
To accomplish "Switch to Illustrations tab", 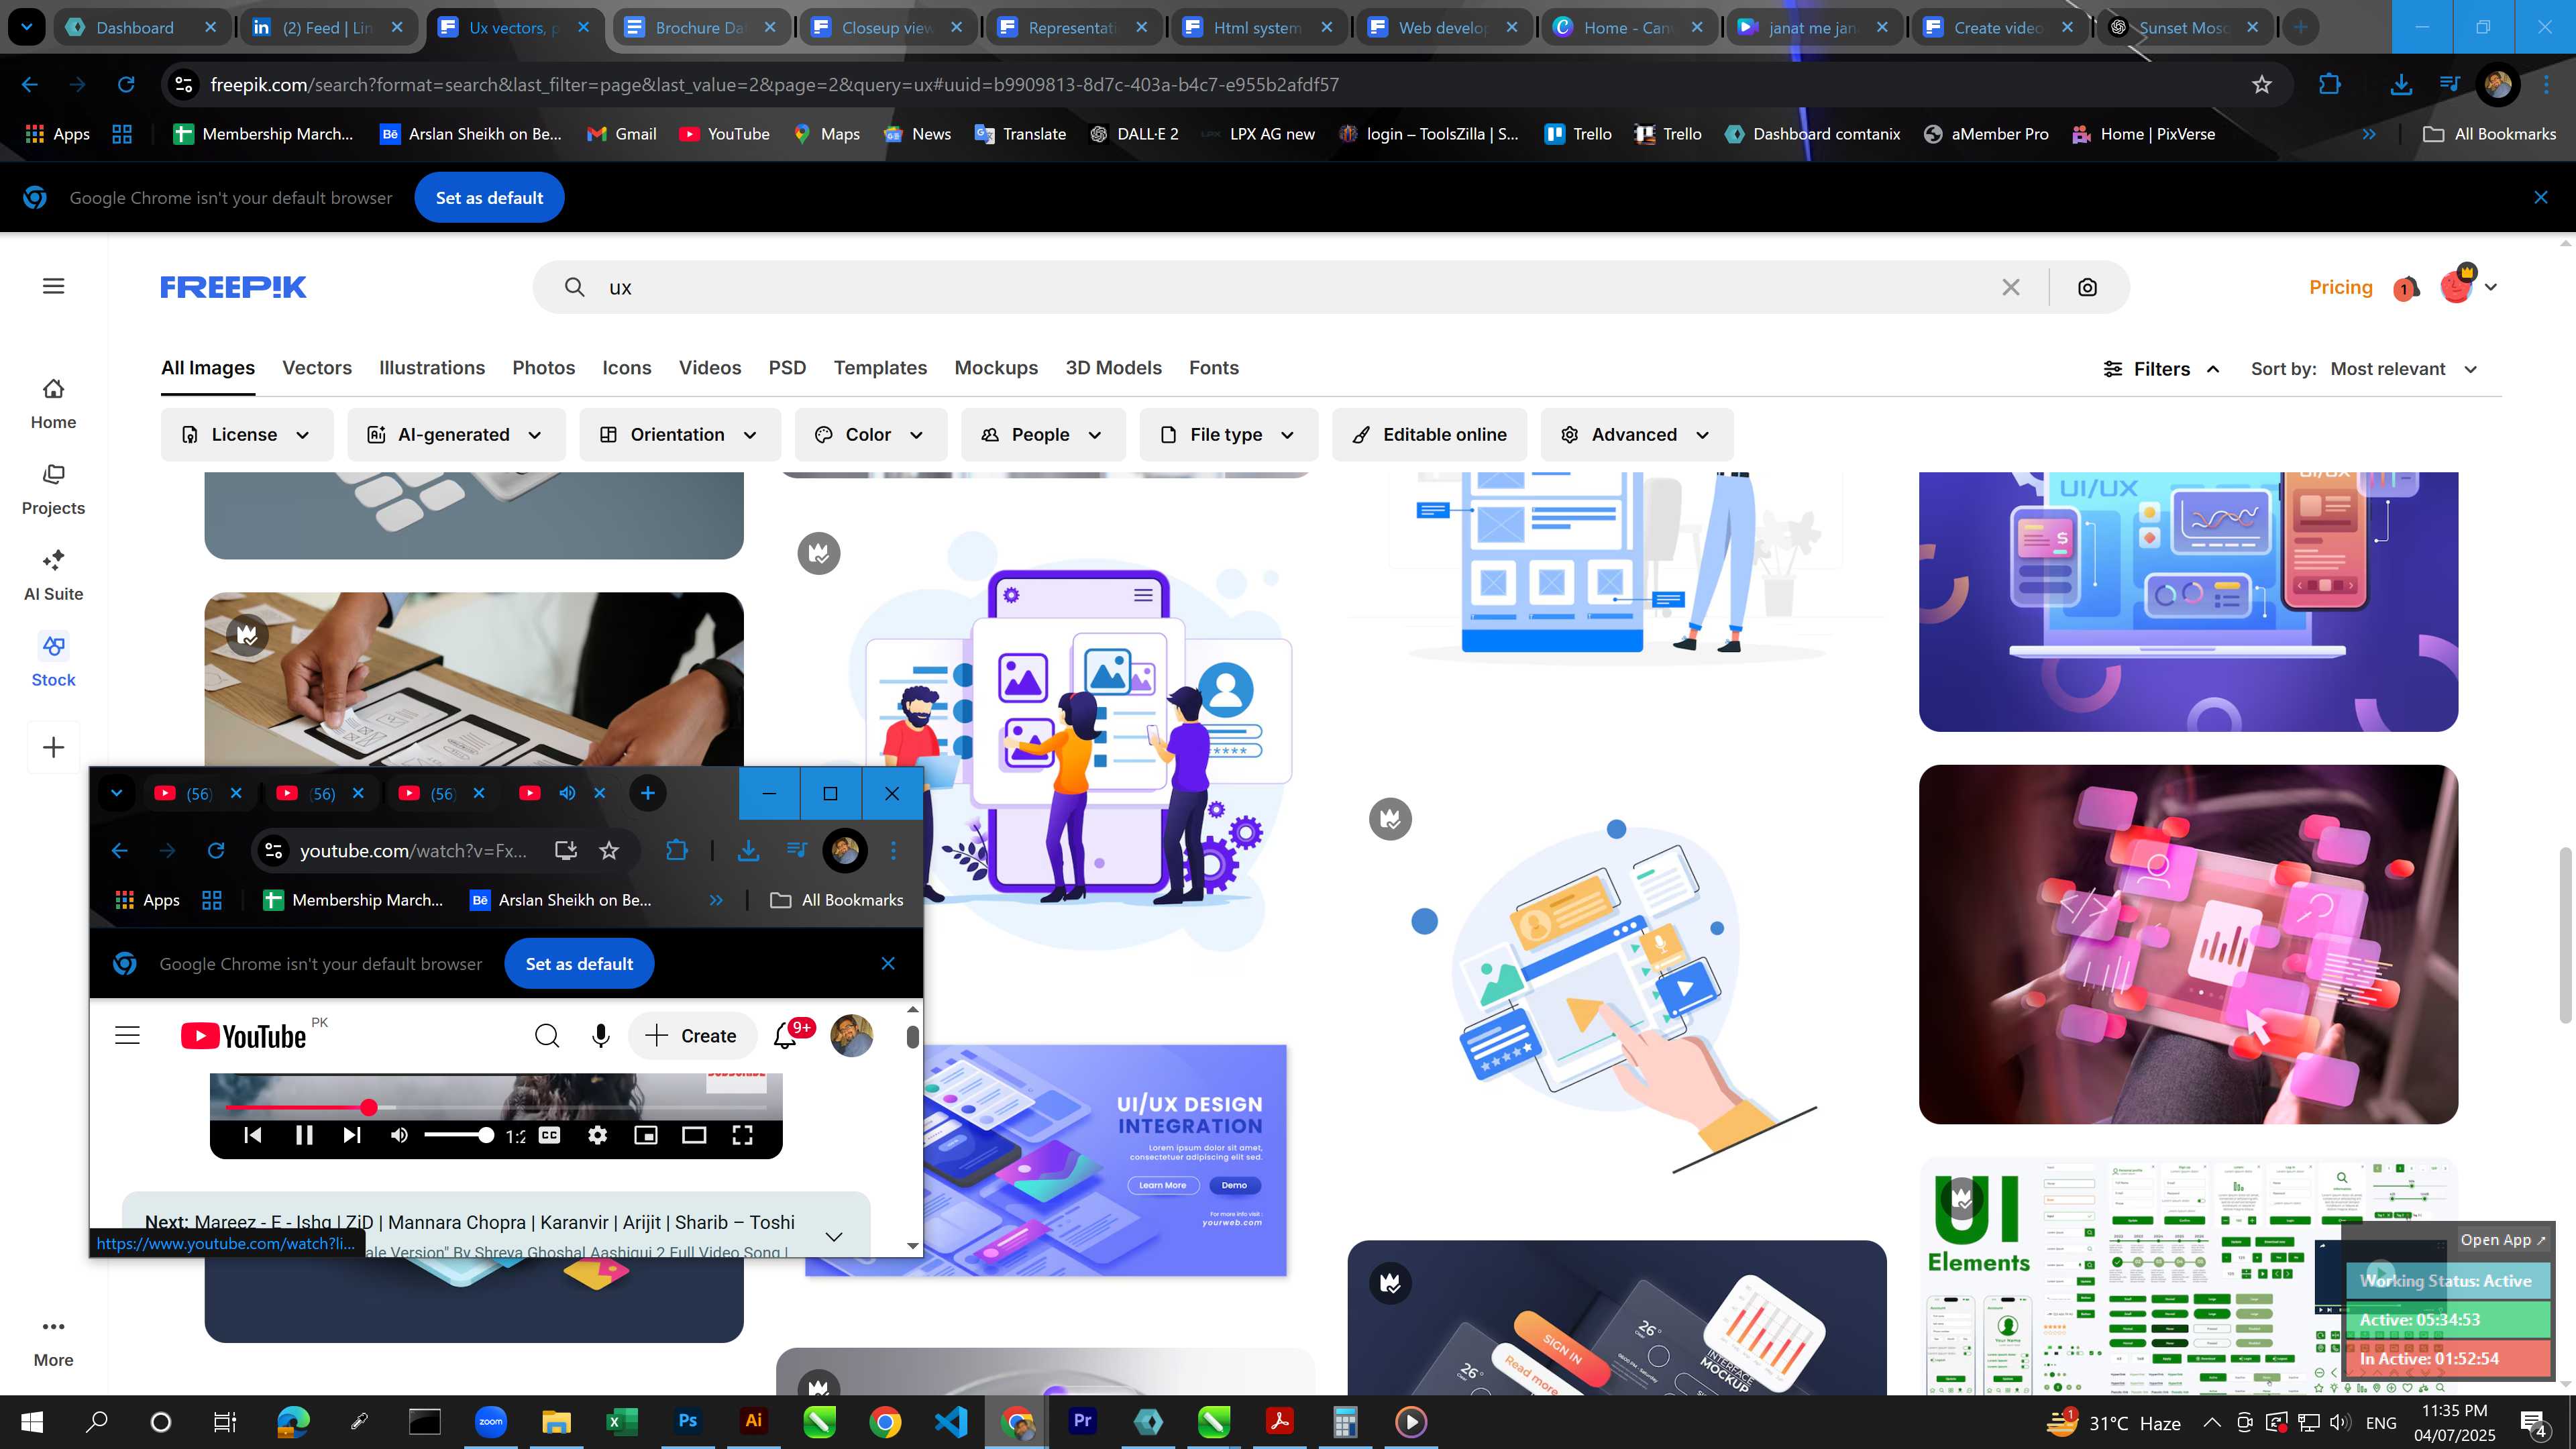I will [x=432, y=368].
